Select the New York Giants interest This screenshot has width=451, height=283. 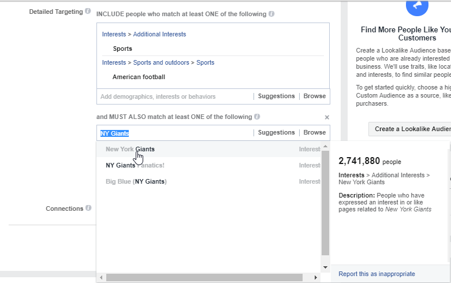pyautogui.click(x=130, y=149)
